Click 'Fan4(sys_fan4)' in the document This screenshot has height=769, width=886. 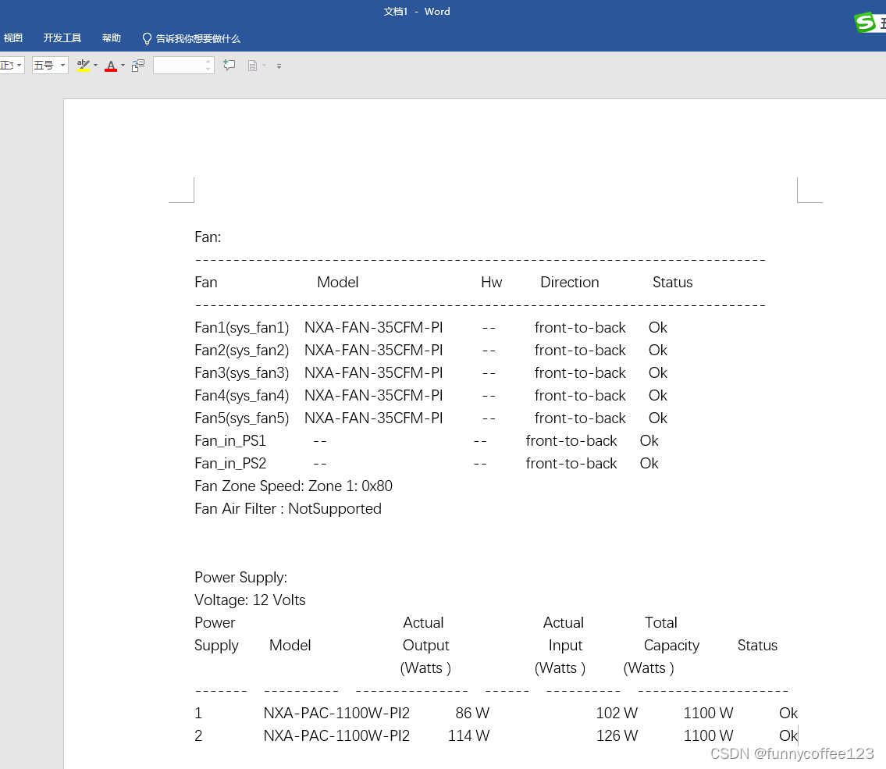pos(242,396)
